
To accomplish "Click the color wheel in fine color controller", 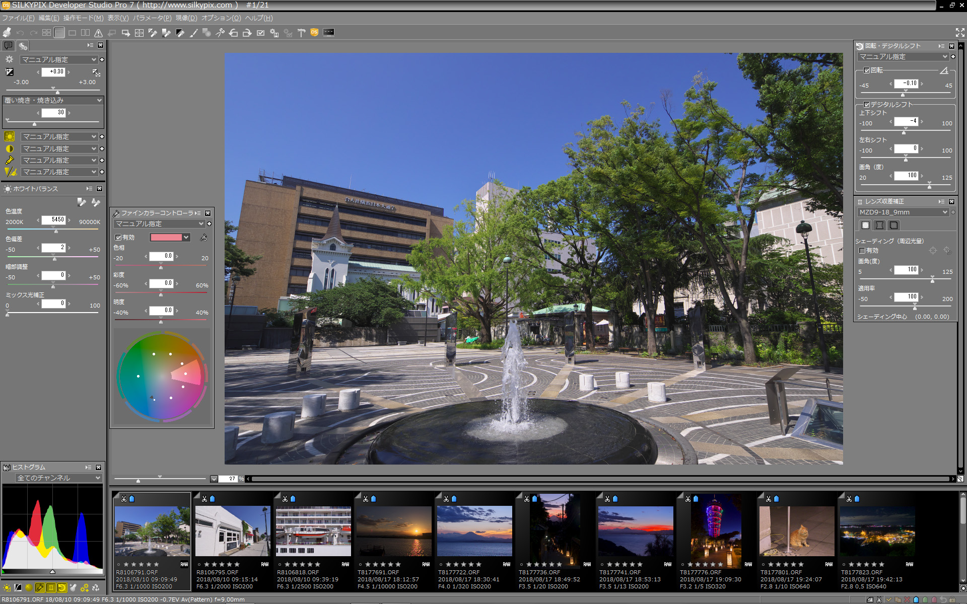I will point(162,376).
